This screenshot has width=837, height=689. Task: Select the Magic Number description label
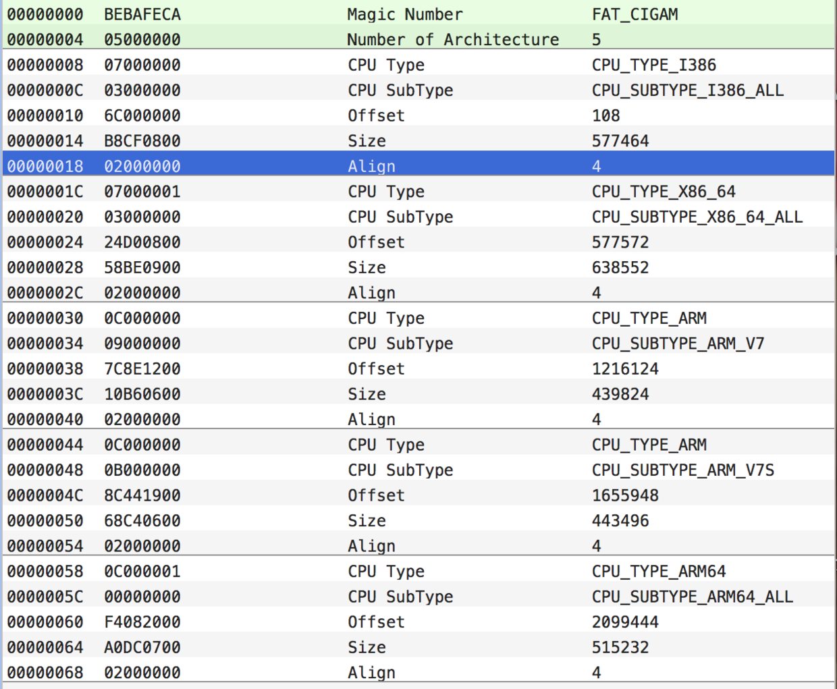[x=405, y=14]
